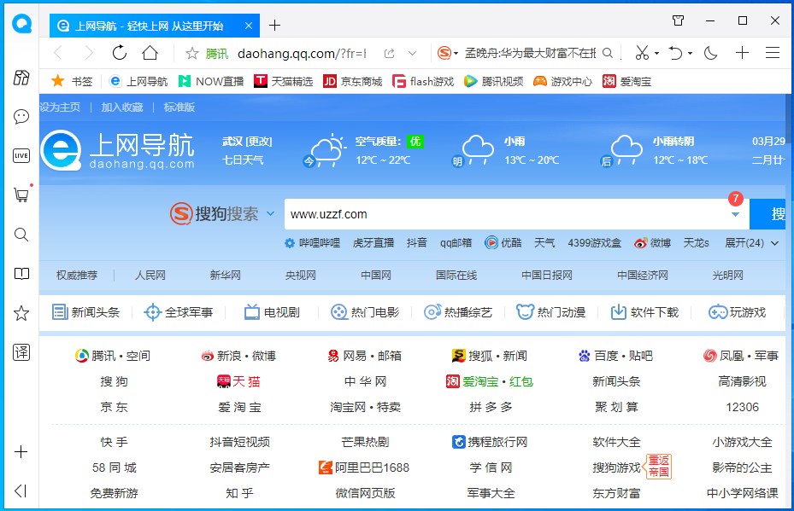Open the 新闻头条 category tab

(x=86, y=312)
